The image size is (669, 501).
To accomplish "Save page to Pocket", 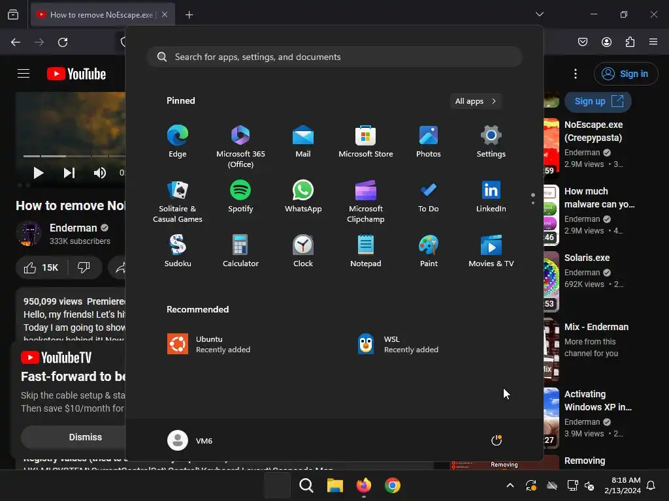I will click(x=582, y=42).
